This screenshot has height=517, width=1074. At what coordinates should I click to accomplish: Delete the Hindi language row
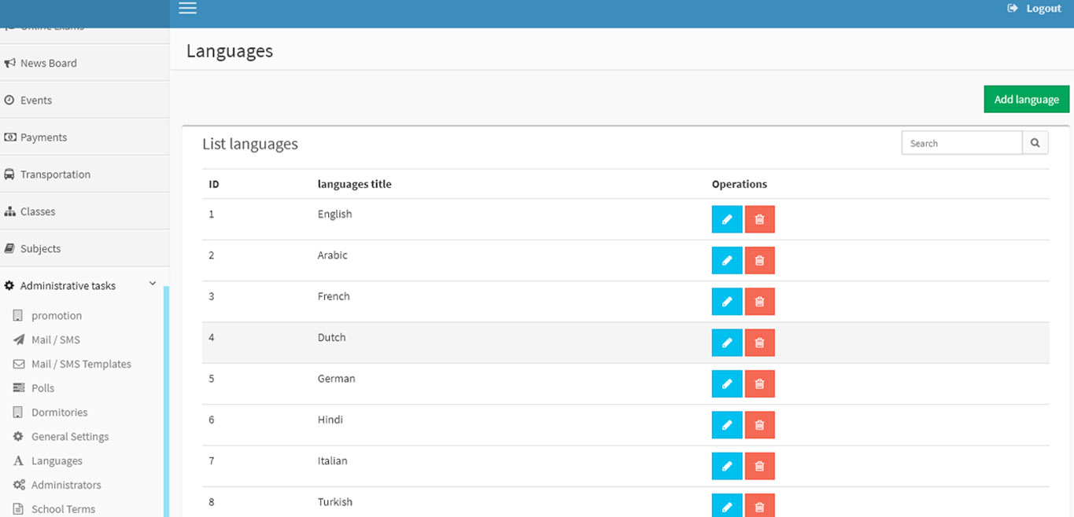click(x=759, y=425)
